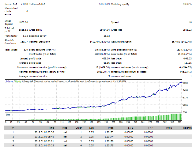Select the consecutive profit value 1953.20 (7)
The width and height of the screenshot is (196, 147).
[x=103, y=72]
